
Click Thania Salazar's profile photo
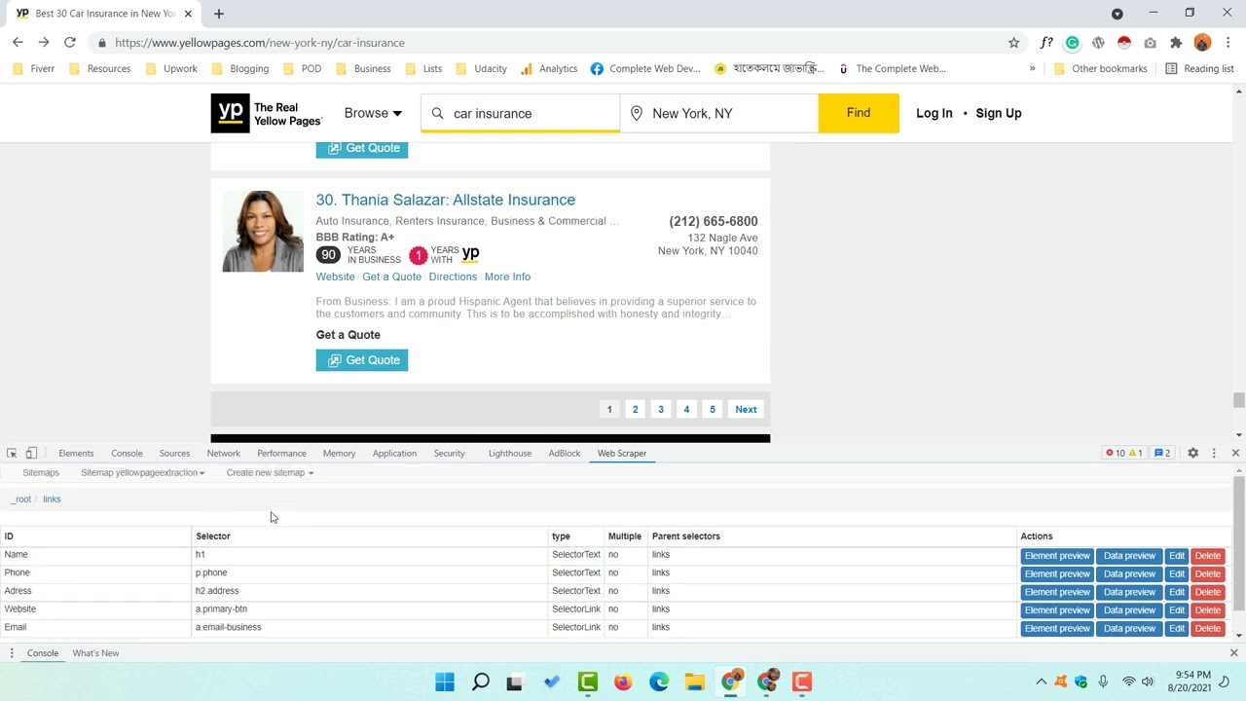263,232
